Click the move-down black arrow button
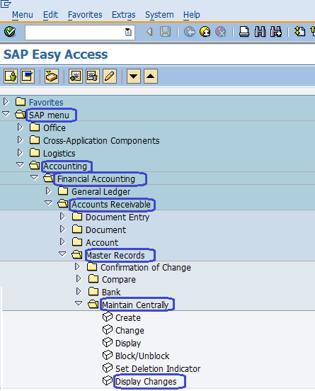 point(134,76)
